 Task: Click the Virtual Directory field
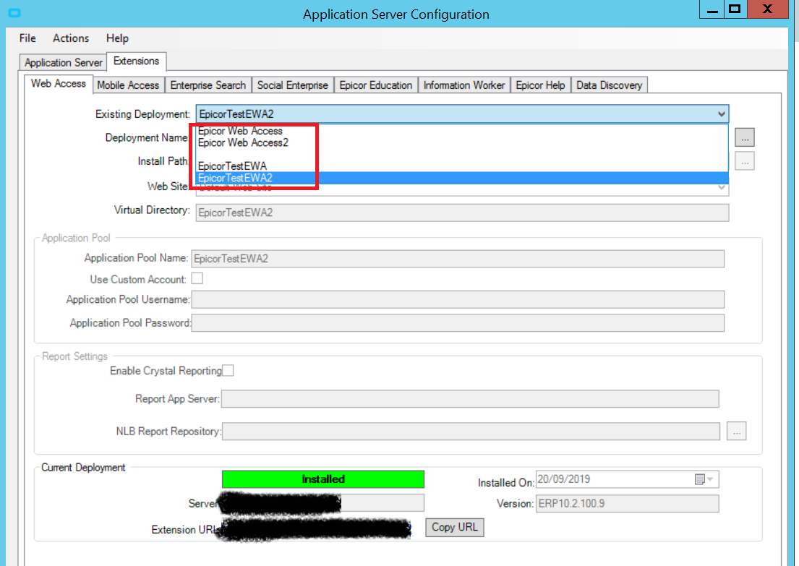point(462,213)
